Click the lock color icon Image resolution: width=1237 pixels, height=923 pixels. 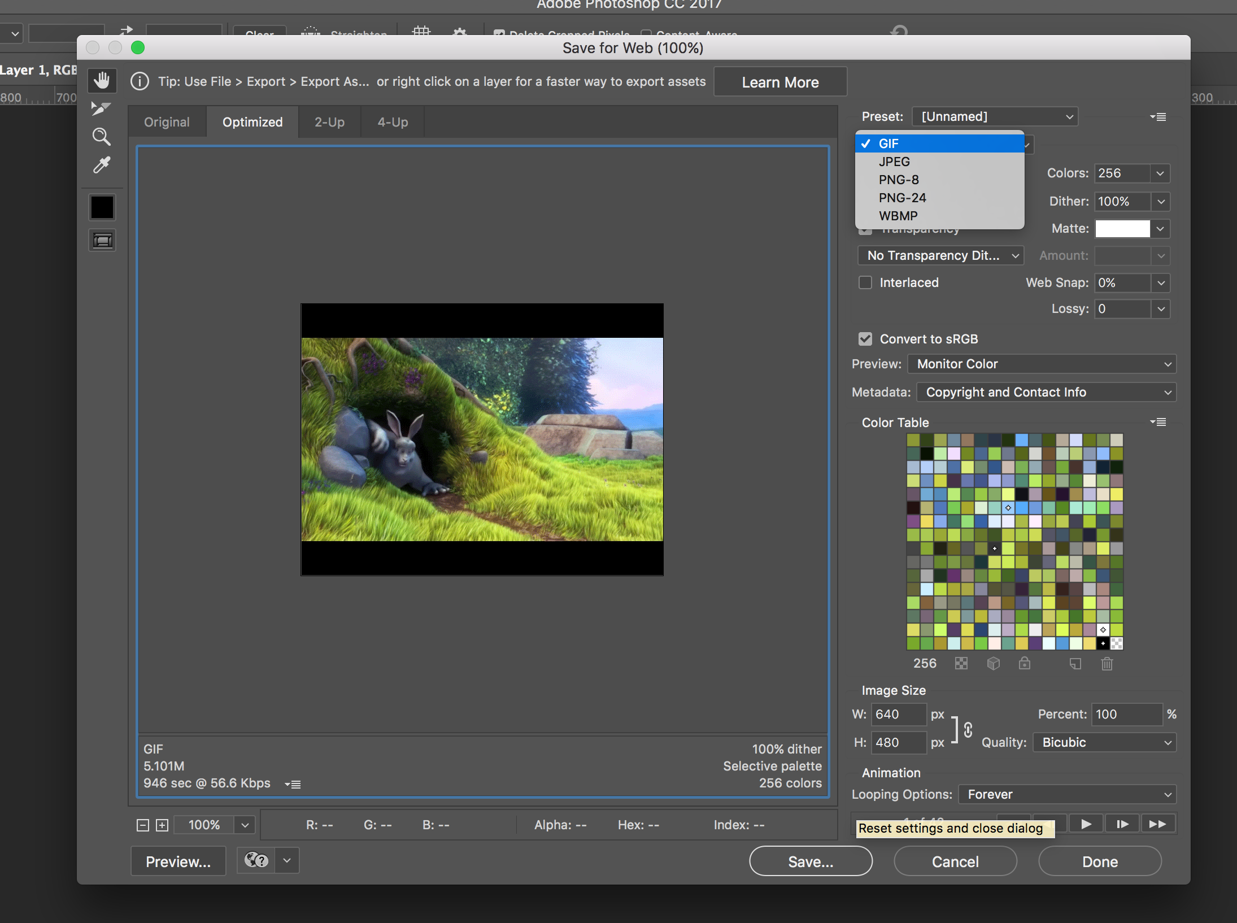(x=1025, y=663)
